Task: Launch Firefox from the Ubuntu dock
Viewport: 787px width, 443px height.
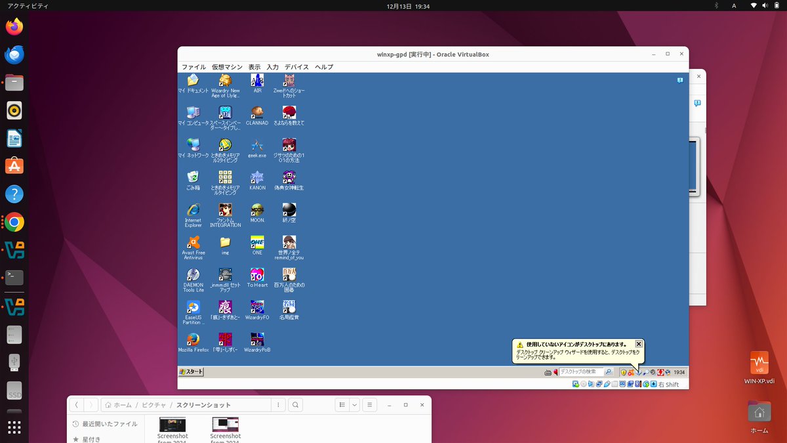Action: (14, 27)
